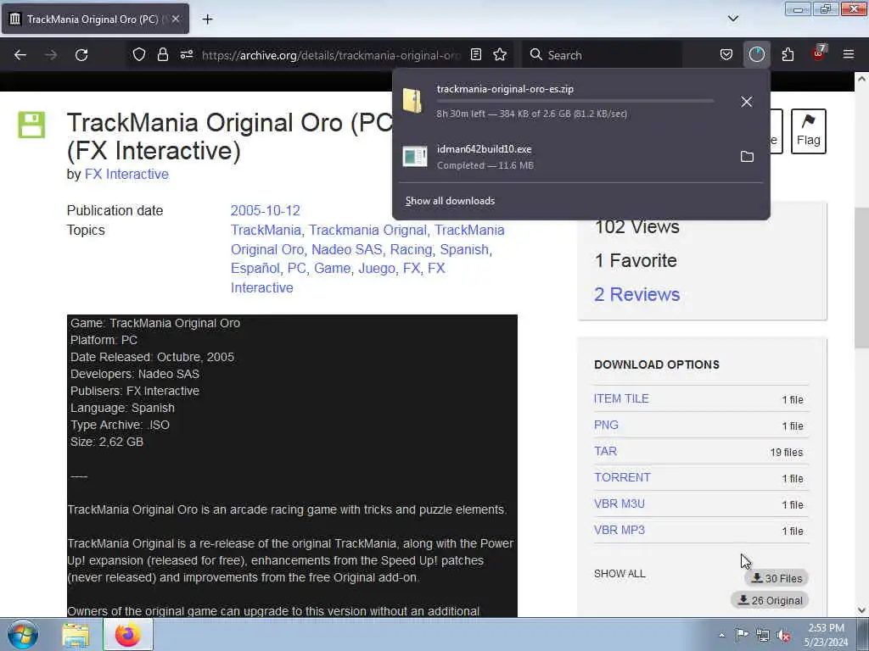Click SHOW ALL download files
Screen dimensions: 869x651
point(620,574)
